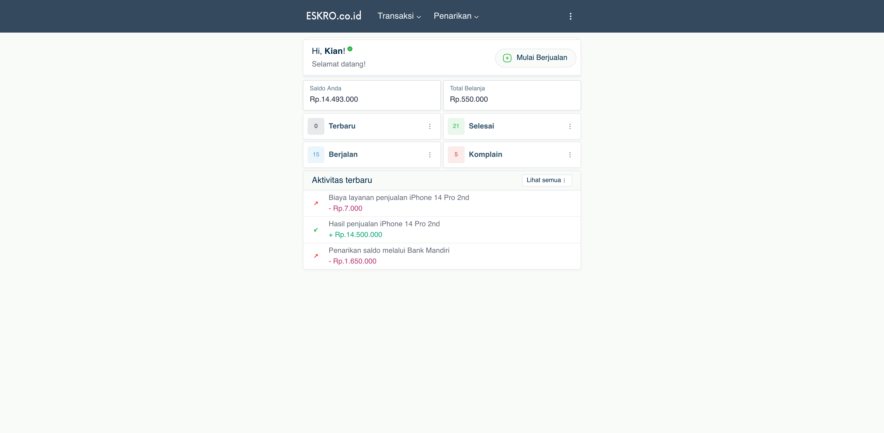
Task: Open the Terbaru card kebab menu
Action: pos(430,126)
